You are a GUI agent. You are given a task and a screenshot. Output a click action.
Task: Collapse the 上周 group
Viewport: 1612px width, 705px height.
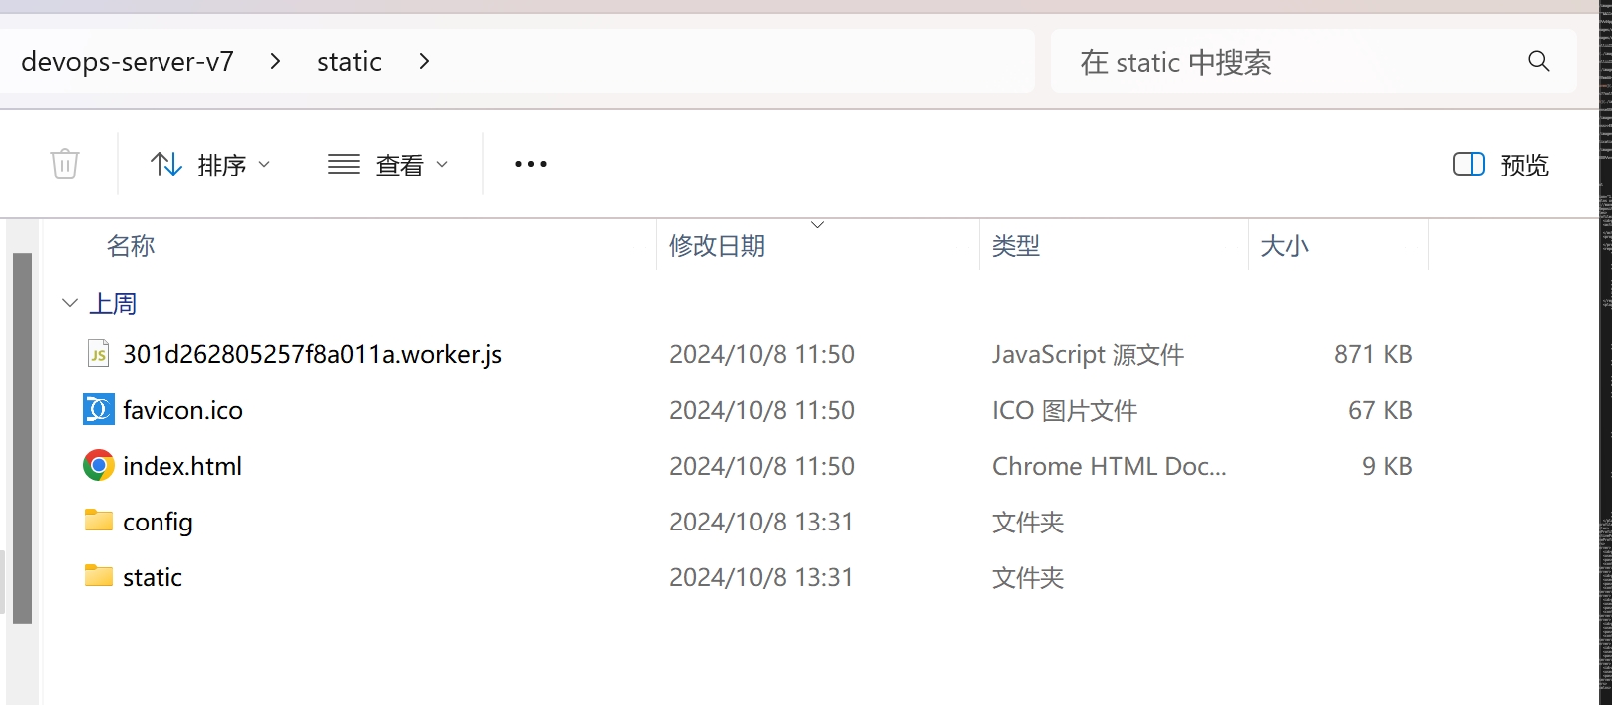(x=70, y=303)
